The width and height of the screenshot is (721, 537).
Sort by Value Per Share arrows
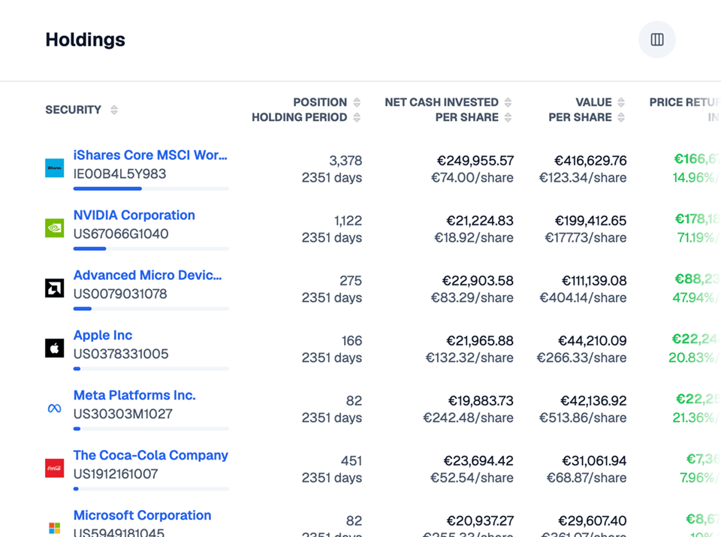click(621, 117)
